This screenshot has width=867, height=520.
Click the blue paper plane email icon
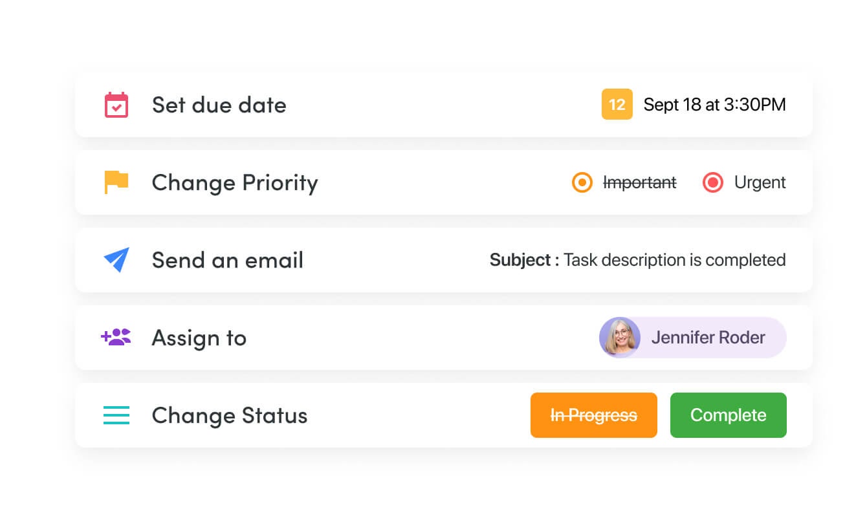(x=116, y=259)
